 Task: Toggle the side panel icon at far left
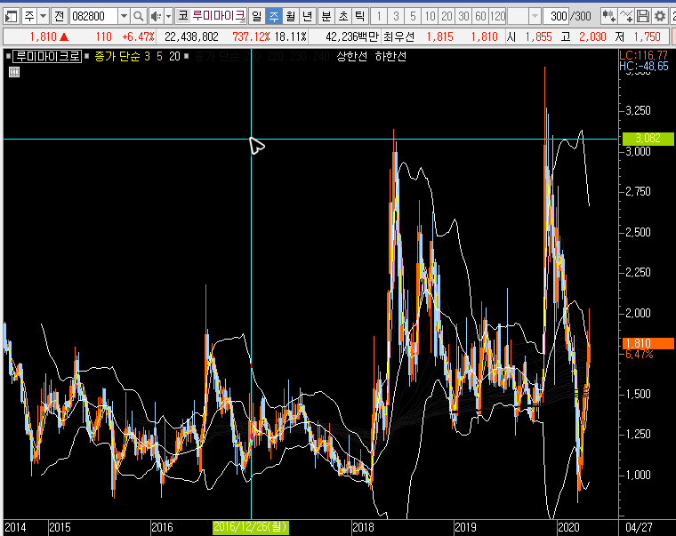tap(11, 16)
